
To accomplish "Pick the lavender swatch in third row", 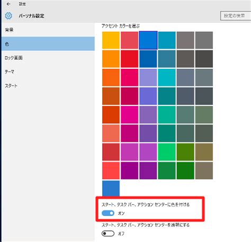I will click(x=148, y=77).
